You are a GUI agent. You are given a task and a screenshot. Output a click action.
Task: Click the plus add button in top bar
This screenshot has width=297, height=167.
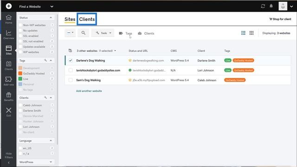[x=8, y=6]
